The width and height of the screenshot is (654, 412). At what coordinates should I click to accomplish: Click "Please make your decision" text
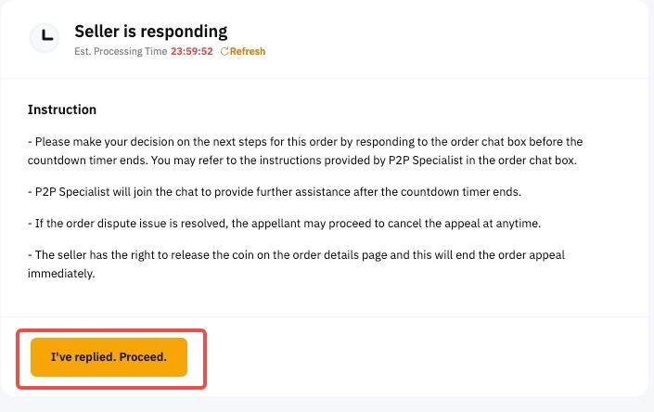pyautogui.click(x=104, y=141)
